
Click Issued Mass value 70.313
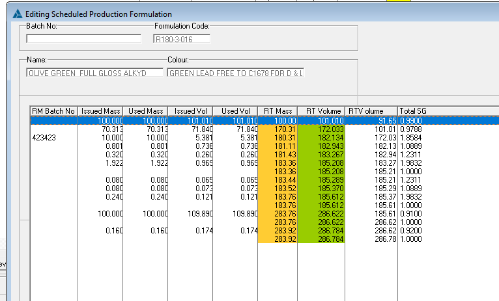112,129
